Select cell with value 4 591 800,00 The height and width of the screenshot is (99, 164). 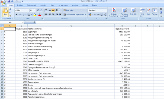point(122,32)
